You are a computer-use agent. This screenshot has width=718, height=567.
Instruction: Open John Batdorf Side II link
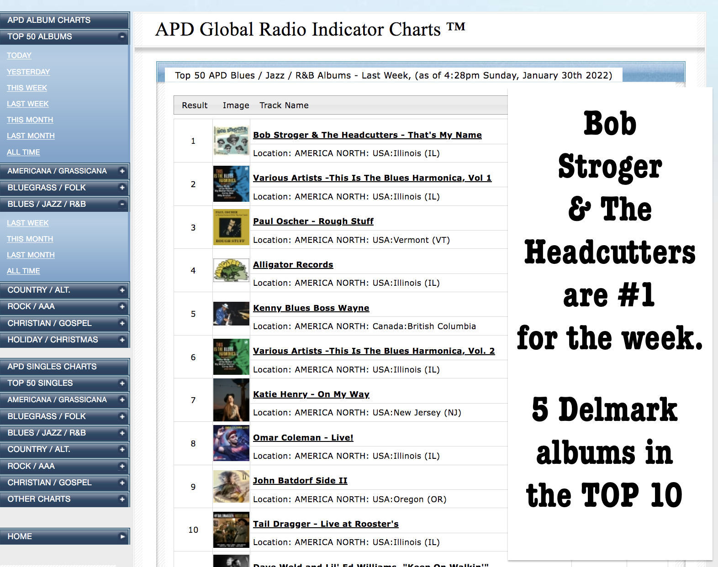click(x=300, y=481)
